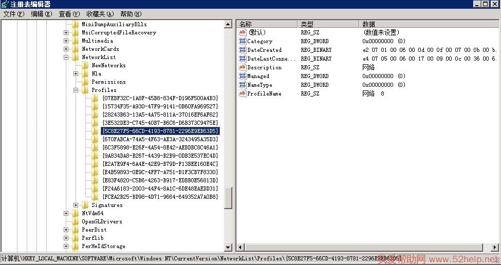Select the DateCreated binary value icon
The width and height of the screenshot is (501, 265).
click(x=242, y=50)
